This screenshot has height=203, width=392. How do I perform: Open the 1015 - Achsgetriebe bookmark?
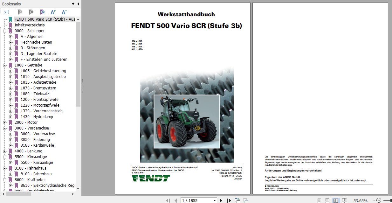click(x=38, y=82)
